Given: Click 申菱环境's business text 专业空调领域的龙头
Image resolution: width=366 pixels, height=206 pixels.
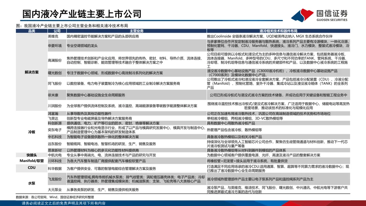Looking at the screenshot, I should [82, 46].
